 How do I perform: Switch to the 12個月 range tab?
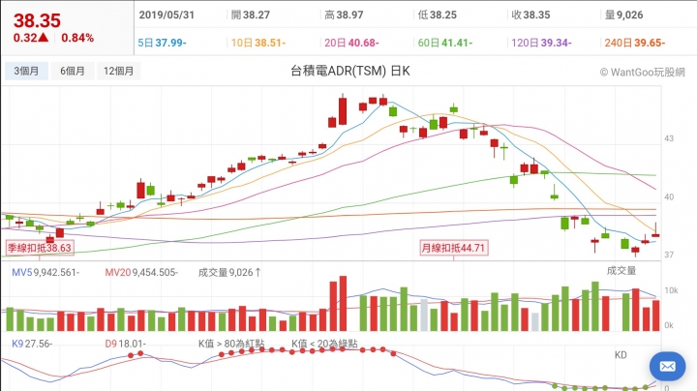119,71
